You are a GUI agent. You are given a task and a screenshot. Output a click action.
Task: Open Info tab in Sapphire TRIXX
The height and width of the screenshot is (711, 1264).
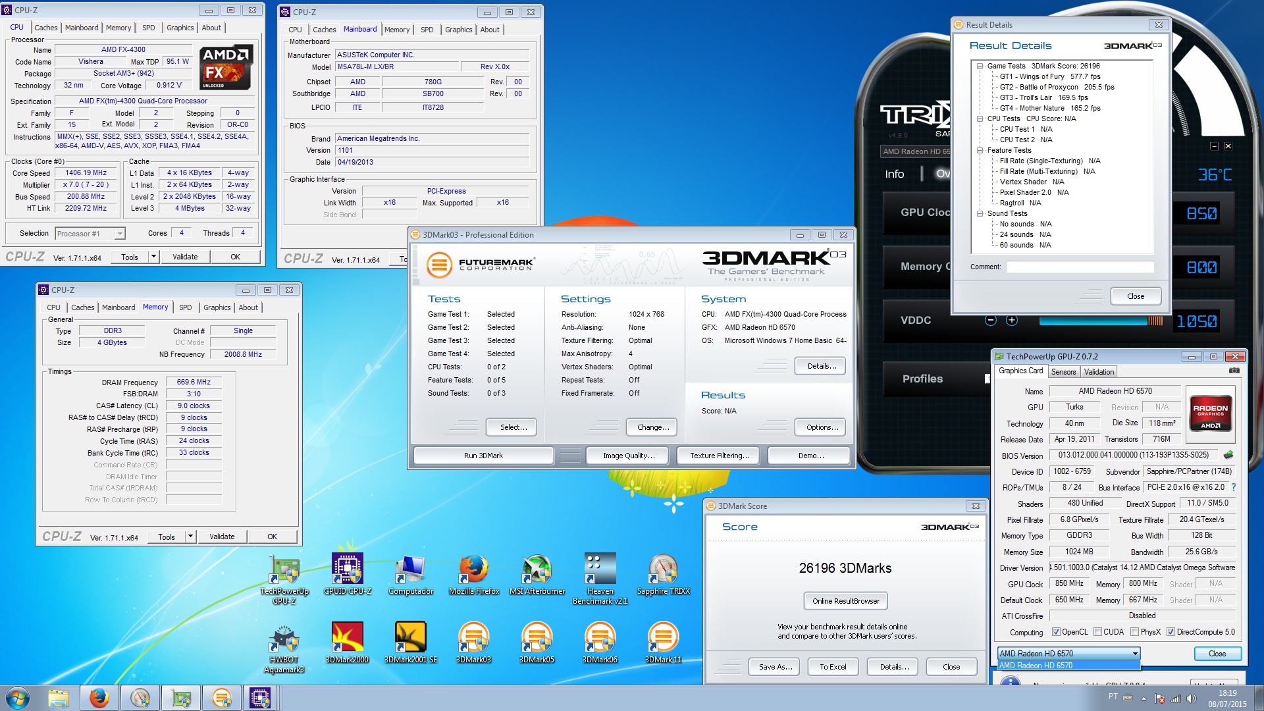tap(894, 174)
